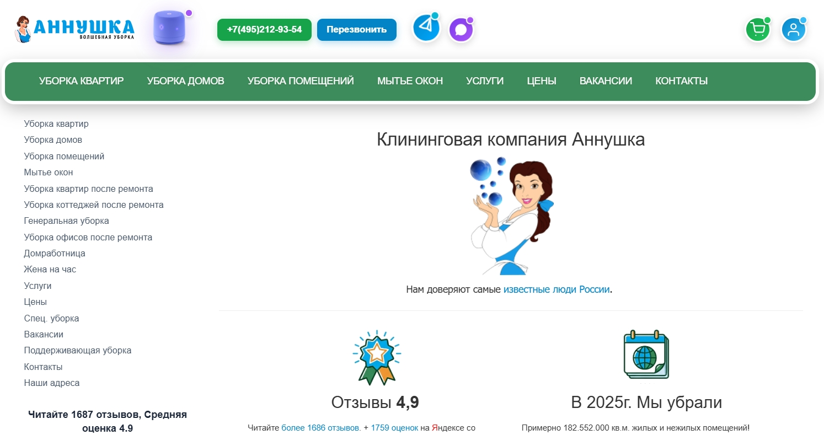824x435 pixels.
Task: Open sidebar link Контакты
Action: coord(44,367)
